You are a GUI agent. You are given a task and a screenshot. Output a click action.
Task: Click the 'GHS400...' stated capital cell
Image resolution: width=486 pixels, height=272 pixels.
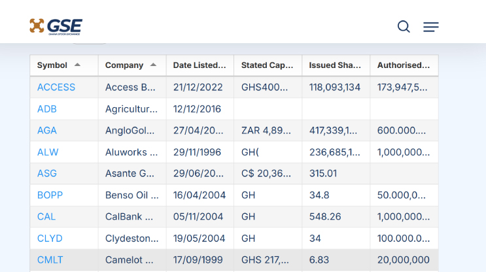pyautogui.click(x=268, y=88)
